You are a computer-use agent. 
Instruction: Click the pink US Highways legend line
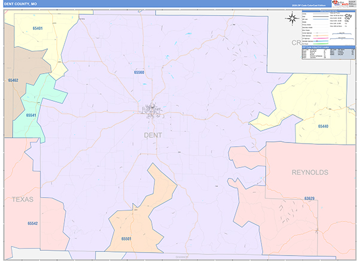(321, 38)
